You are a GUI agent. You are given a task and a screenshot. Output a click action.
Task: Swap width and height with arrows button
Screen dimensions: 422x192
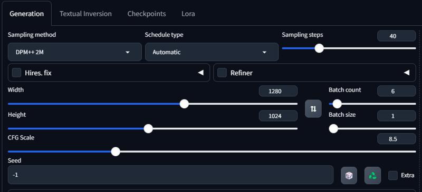pyautogui.click(x=313, y=108)
